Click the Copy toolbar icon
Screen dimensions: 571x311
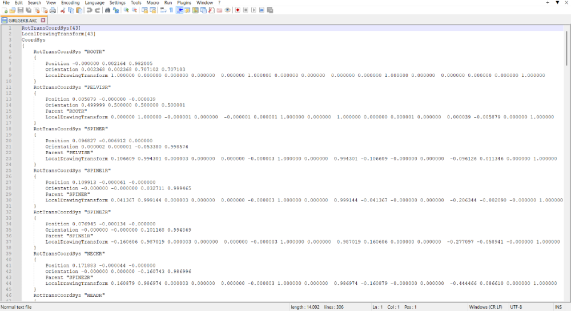pos(71,10)
